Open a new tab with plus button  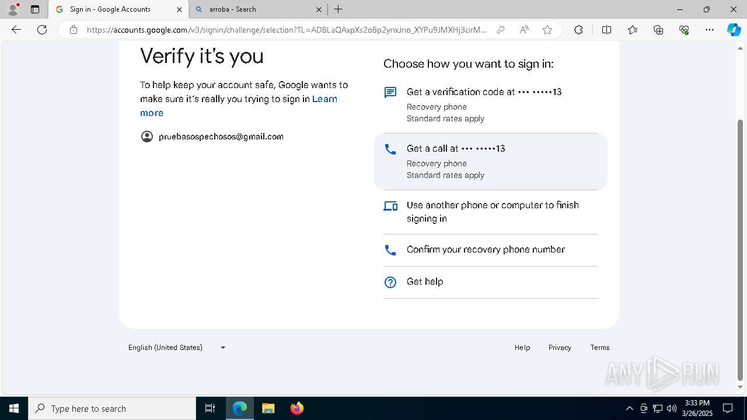(338, 9)
